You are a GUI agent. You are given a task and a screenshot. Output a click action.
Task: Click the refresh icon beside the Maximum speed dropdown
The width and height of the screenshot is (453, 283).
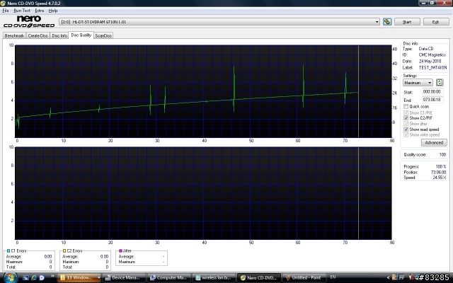pos(440,83)
